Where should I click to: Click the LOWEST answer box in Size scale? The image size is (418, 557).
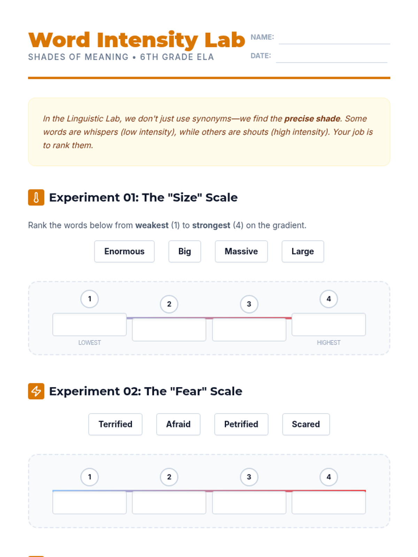(x=90, y=324)
